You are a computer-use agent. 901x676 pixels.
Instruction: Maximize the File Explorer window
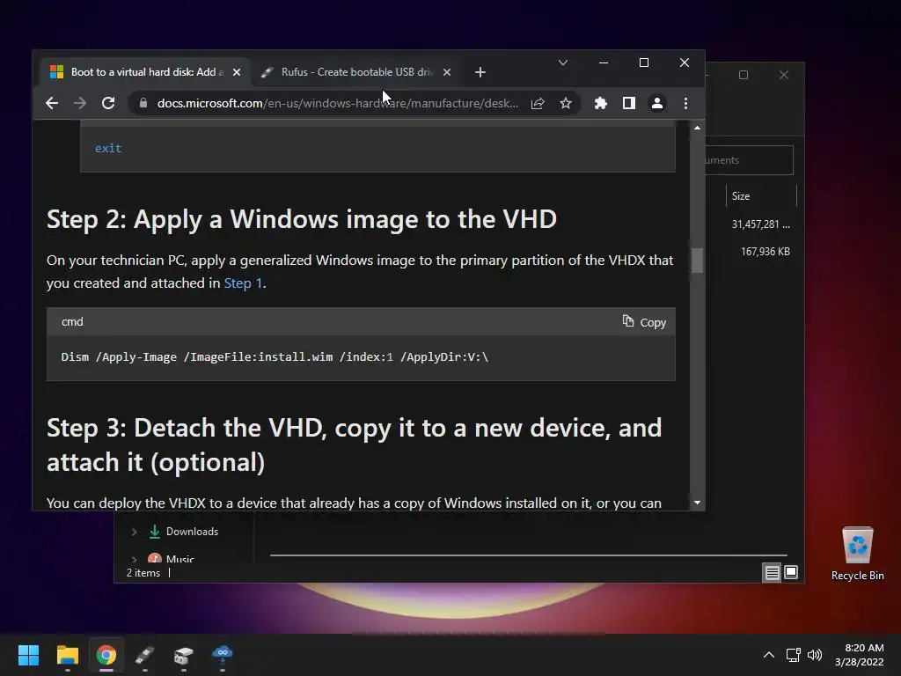pos(744,75)
